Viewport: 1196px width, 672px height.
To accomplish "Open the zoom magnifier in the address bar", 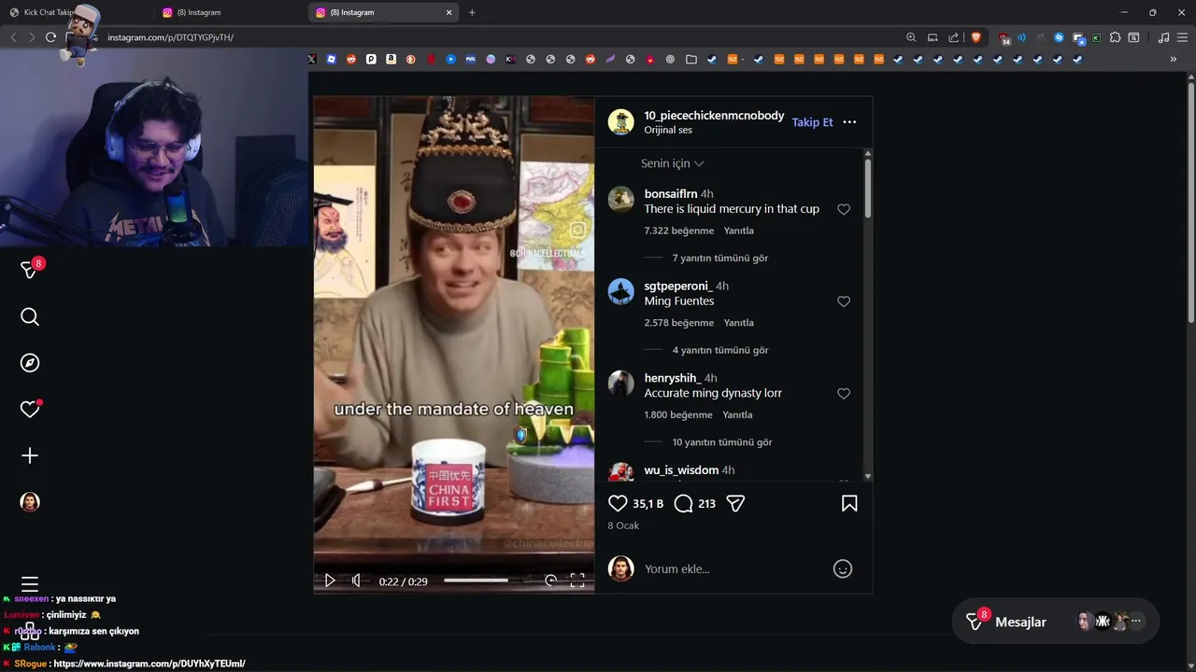I will 911,37.
